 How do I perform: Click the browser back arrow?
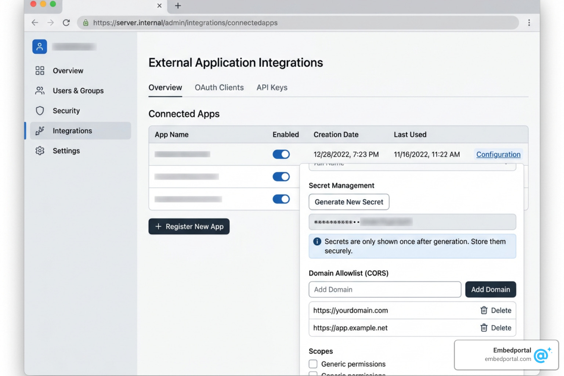point(35,23)
